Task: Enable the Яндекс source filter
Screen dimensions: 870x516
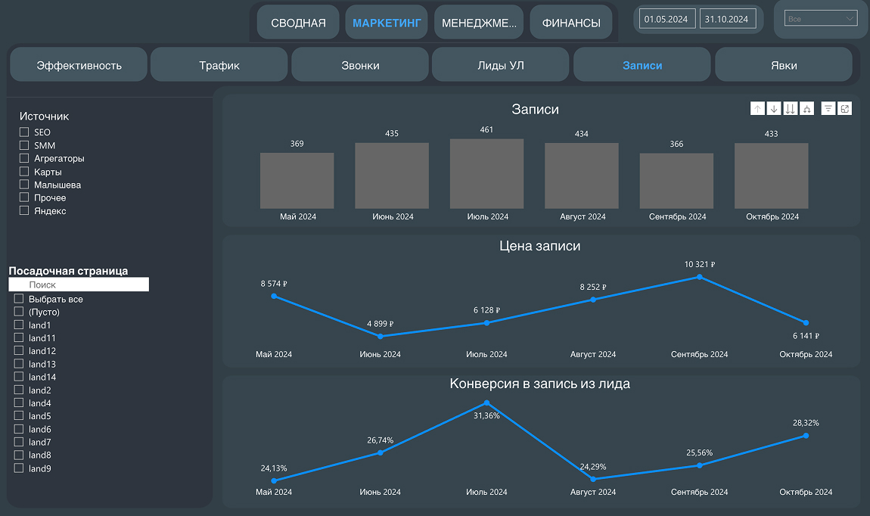Action: [24, 211]
